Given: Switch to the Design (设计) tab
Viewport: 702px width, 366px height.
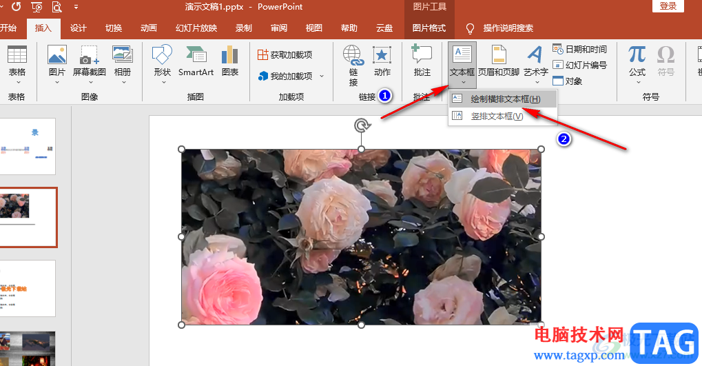Looking at the screenshot, I should [x=78, y=28].
